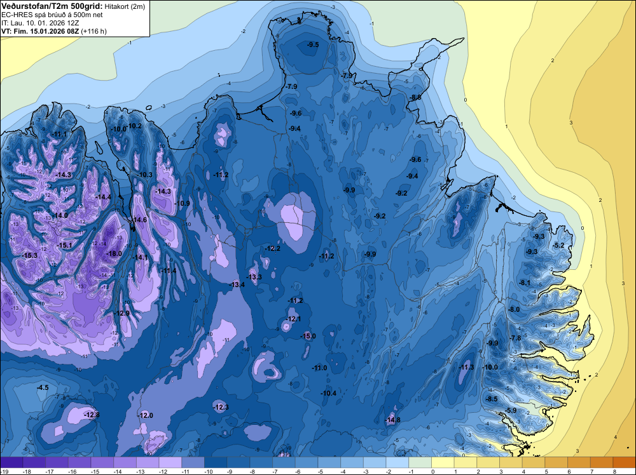Click the -15.0 temperature label
Screen dimensions: 636x475
pos(308,336)
